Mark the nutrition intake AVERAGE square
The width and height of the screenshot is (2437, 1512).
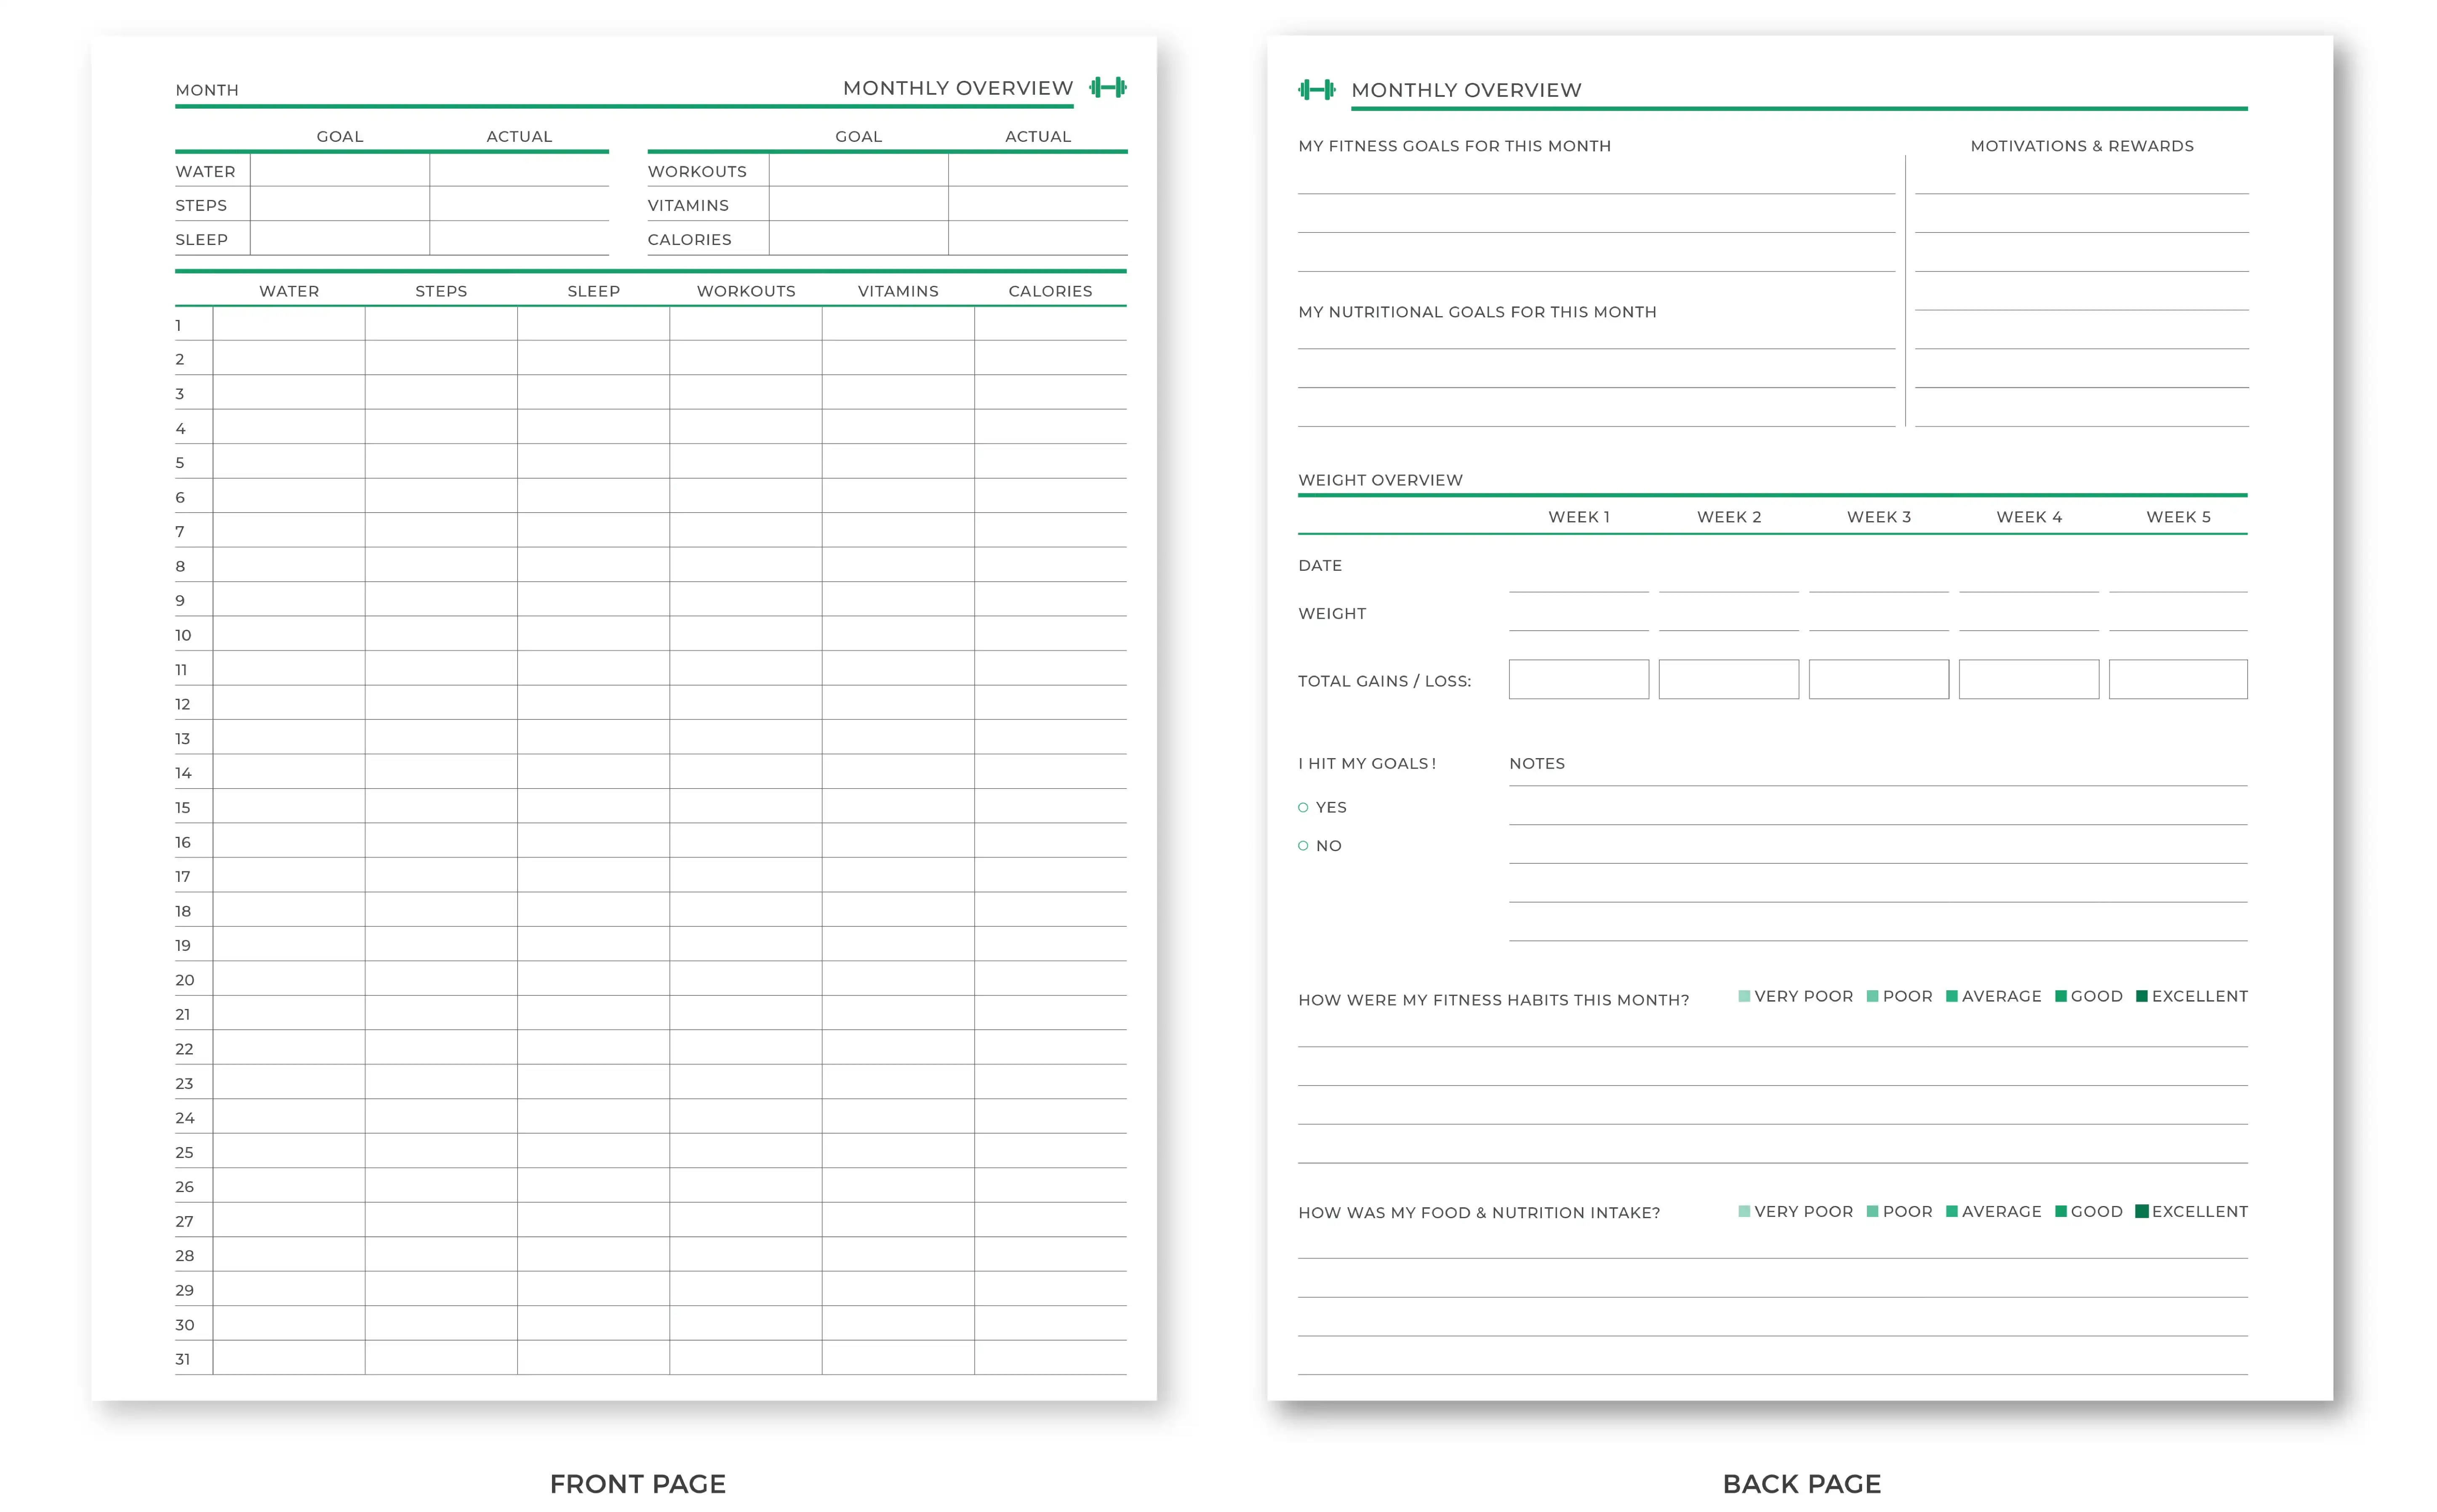coord(1951,1211)
